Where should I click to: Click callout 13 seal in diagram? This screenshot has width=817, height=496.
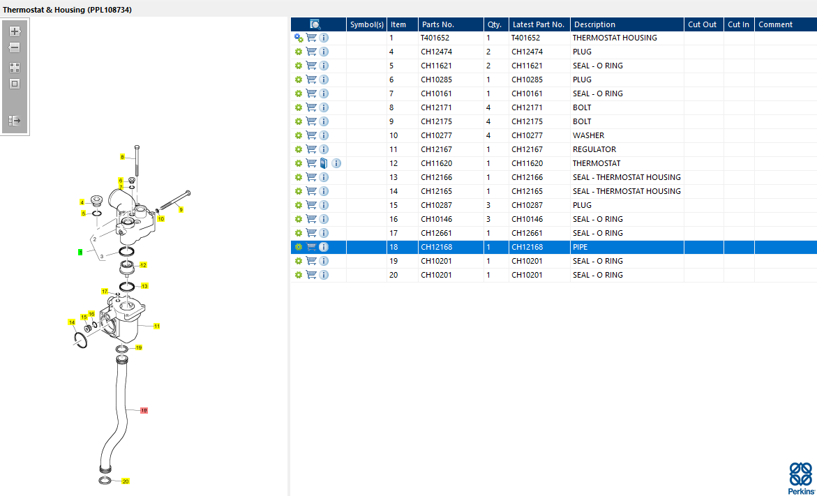click(x=145, y=286)
